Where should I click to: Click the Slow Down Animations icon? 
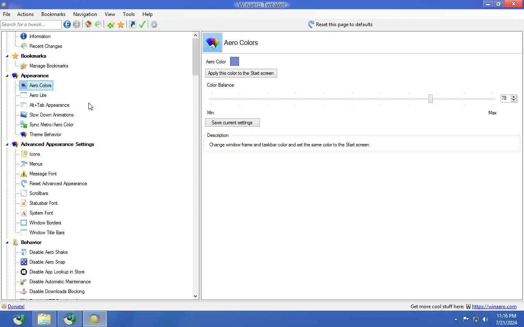pyautogui.click(x=24, y=115)
